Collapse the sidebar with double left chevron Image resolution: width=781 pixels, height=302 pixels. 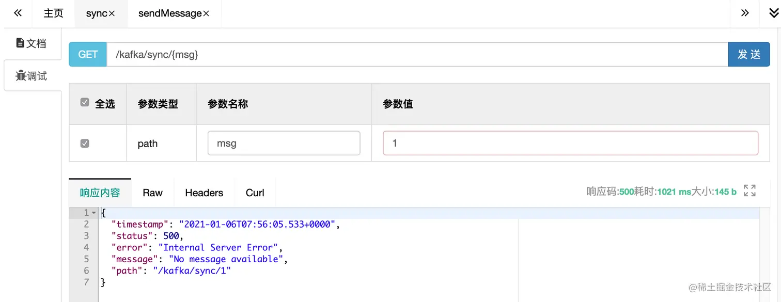(18, 13)
